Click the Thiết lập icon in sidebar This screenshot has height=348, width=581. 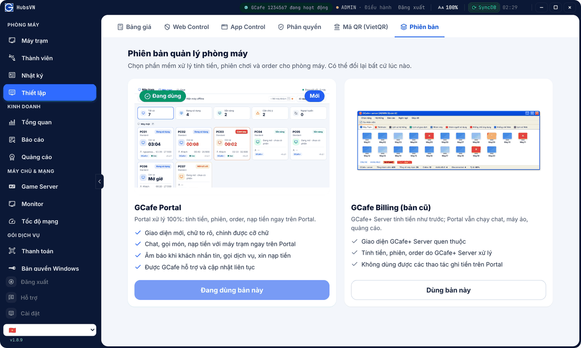coord(12,92)
